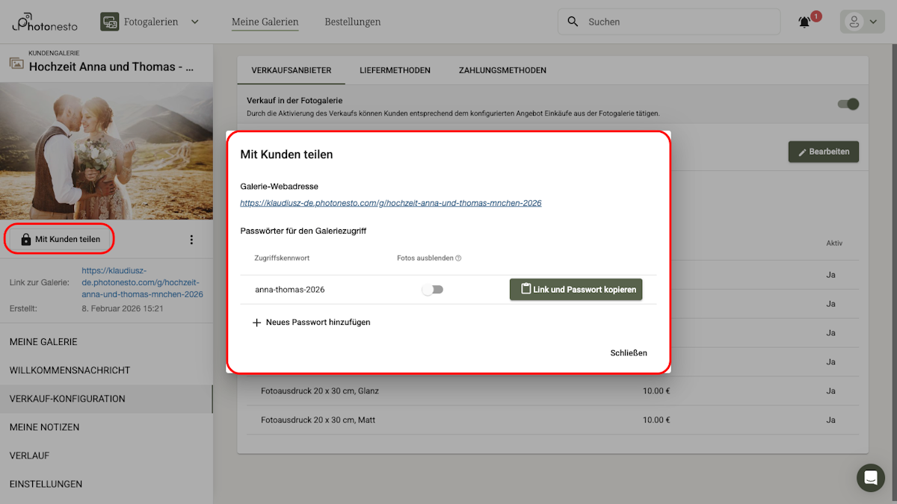
Task: Disable the Verkauf in der Fotogalerie toggle
Action: (848, 105)
